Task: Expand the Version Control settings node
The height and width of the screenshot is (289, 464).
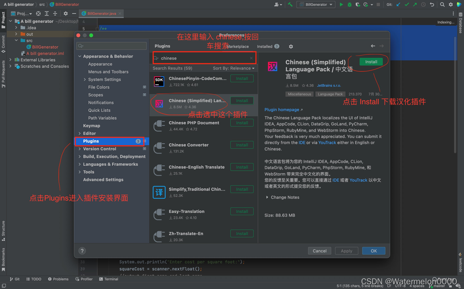Action: tap(79, 148)
